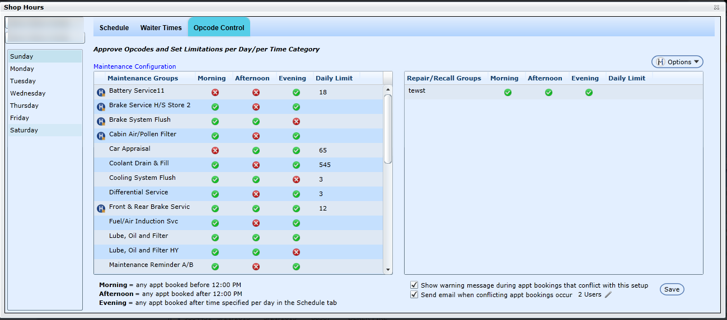Click Brake Service H/S Store 2 icon
The width and height of the screenshot is (727, 320).
coord(101,107)
